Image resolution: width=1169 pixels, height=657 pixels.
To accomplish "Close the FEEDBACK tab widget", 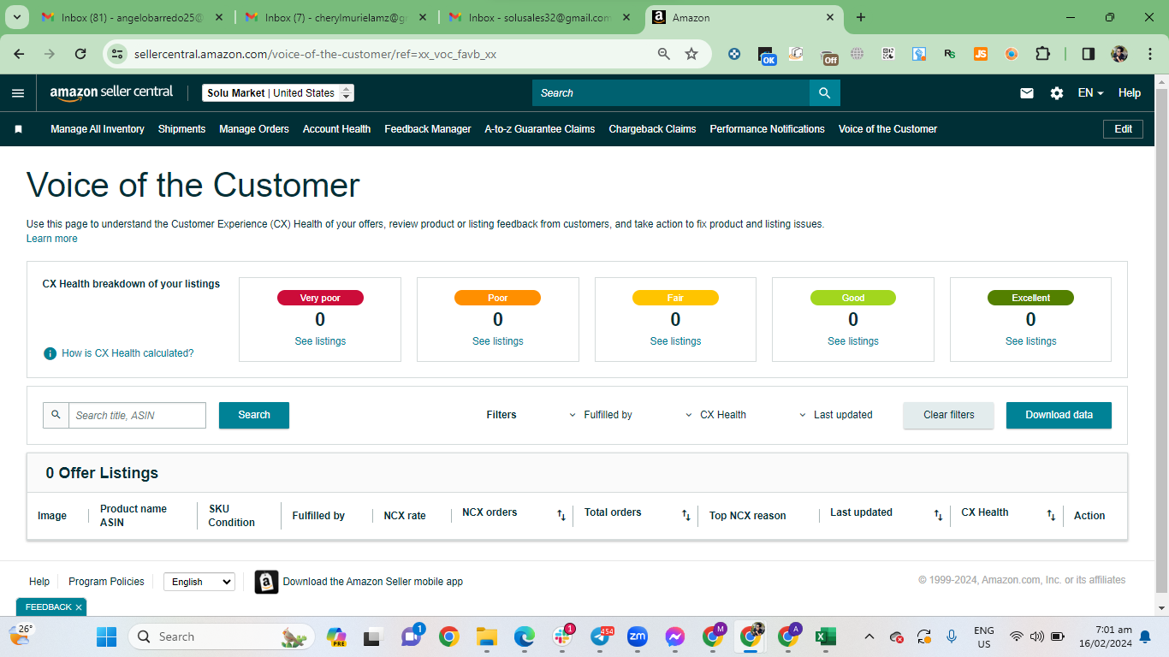I will (79, 607).
